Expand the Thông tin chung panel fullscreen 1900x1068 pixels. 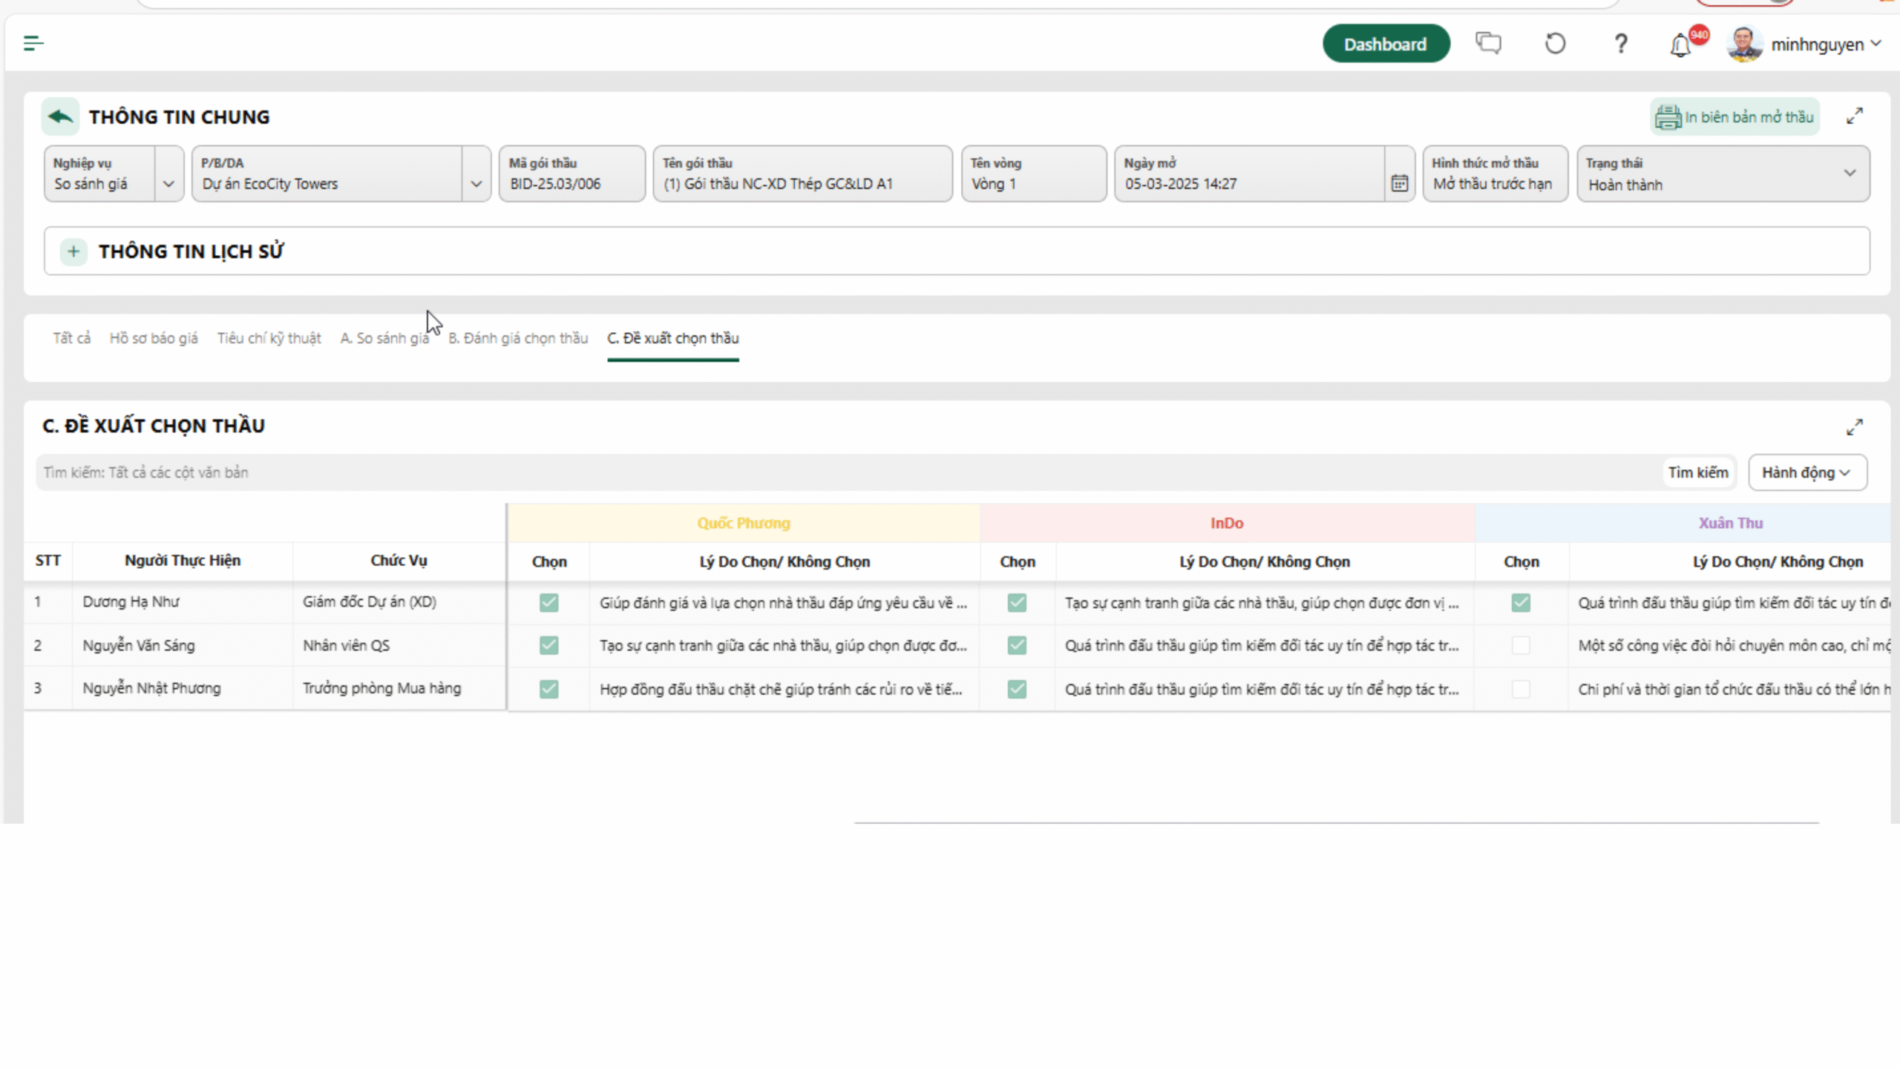coord(1854,116)
